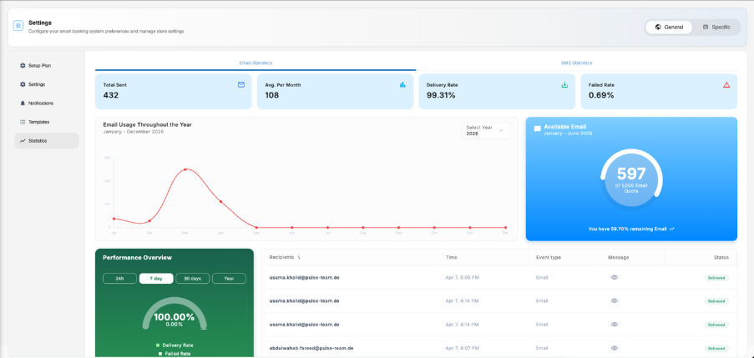Click the Total Sent envelope icon
Screen dimensions: 754x358
pos(241,84)
